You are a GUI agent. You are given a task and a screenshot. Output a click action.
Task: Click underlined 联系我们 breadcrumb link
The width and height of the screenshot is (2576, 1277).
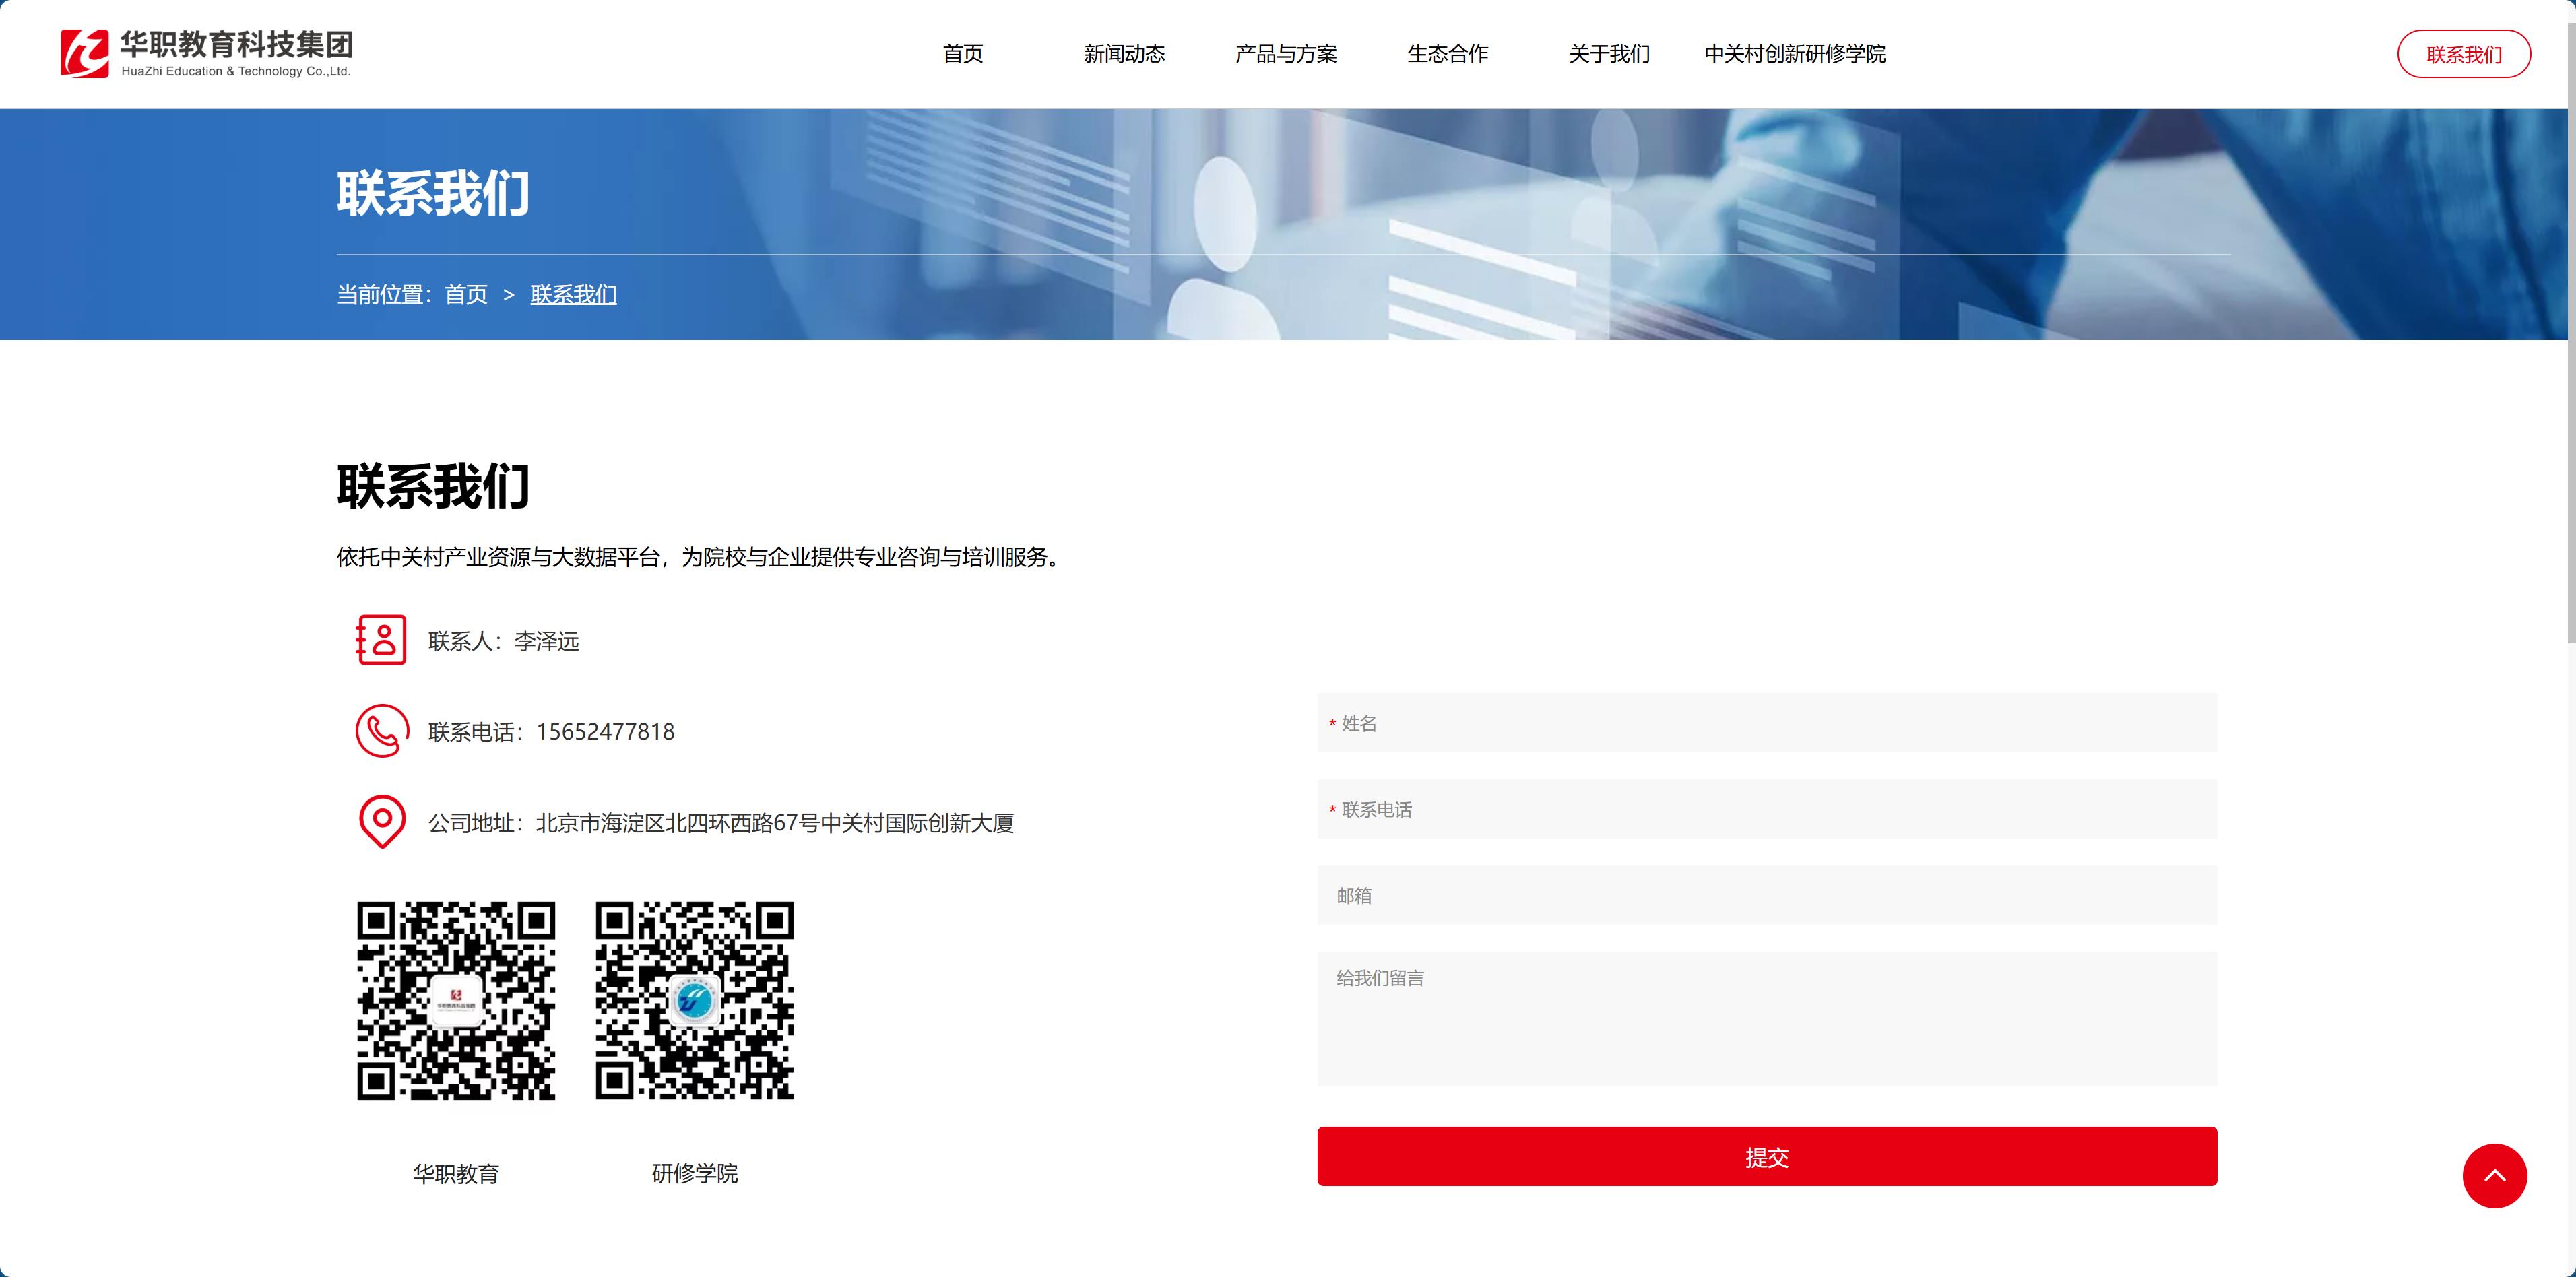(573, 294)
